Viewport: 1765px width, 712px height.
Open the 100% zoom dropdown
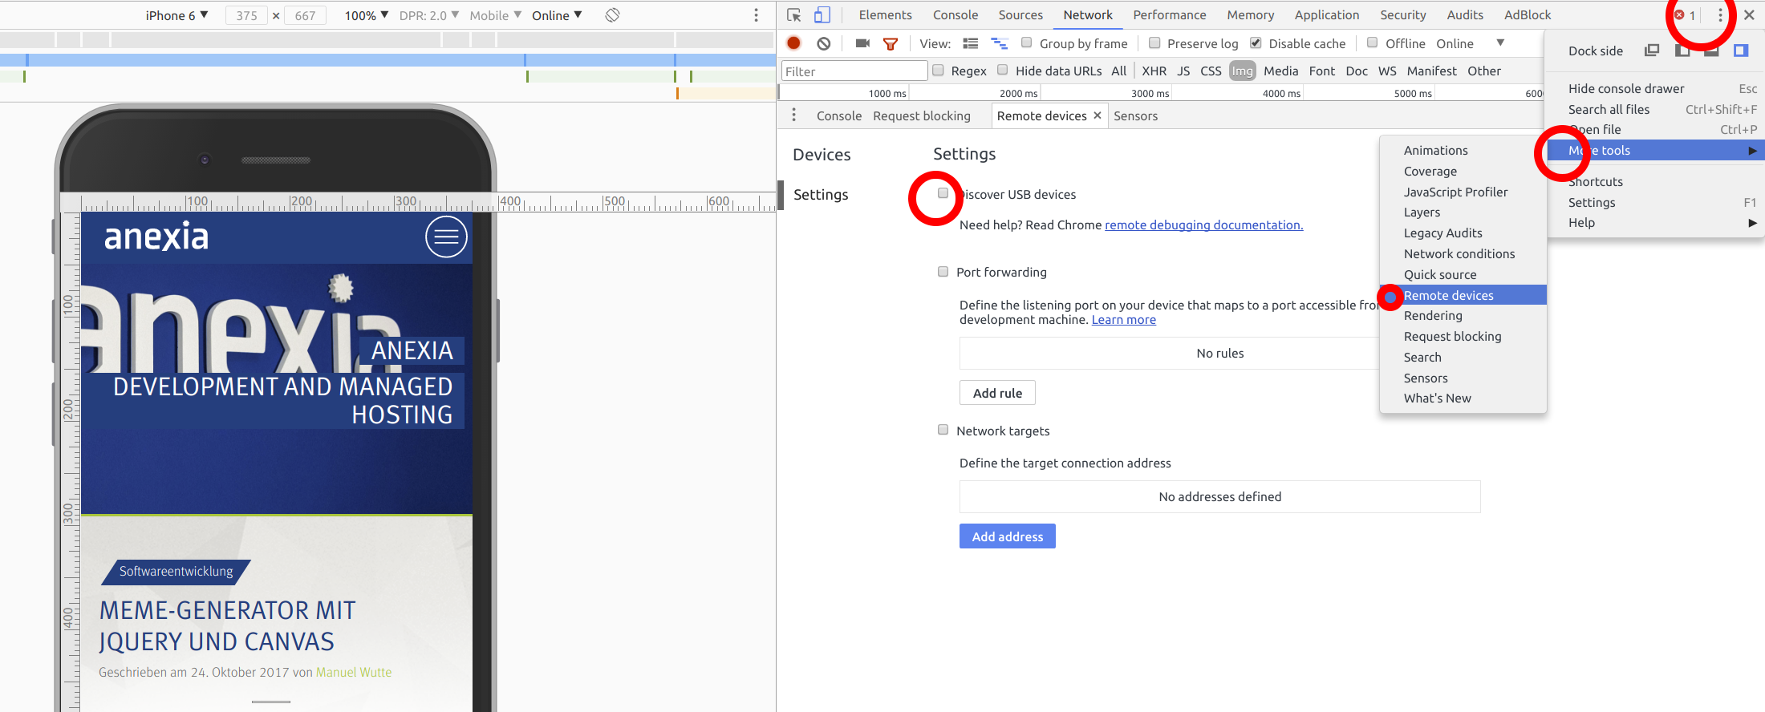(x=367, y=15)
